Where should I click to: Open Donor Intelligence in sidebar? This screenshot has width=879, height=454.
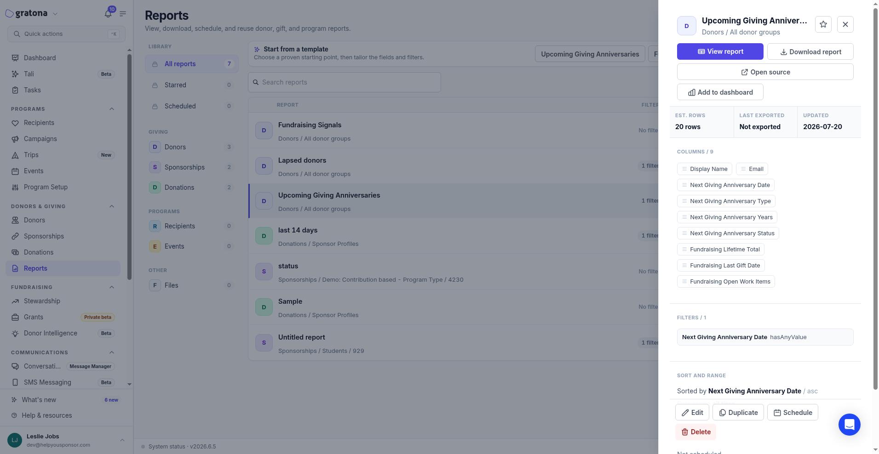click(63, 333)
